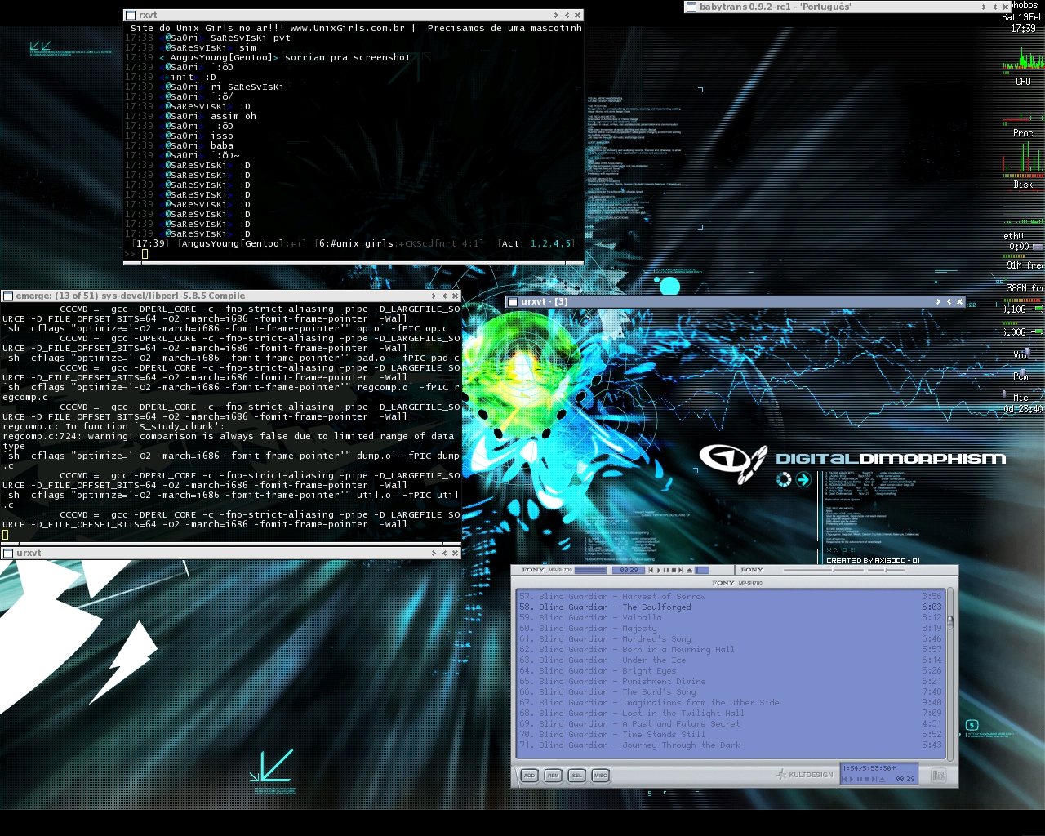Click the 17:39 clock in the system monitor

pyautogui.click(x=1023, y=29)
